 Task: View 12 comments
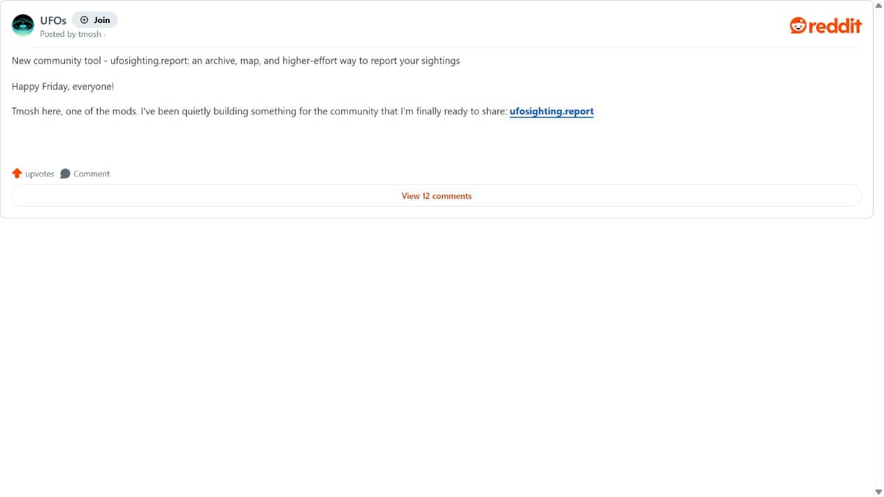(437, 196)
